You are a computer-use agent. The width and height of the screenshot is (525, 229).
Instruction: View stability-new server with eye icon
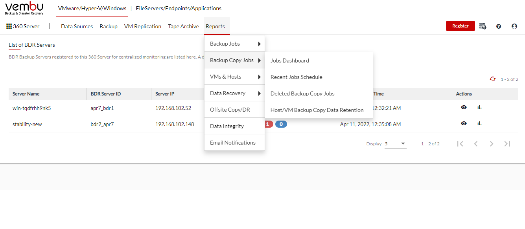(x=464, y=123)
